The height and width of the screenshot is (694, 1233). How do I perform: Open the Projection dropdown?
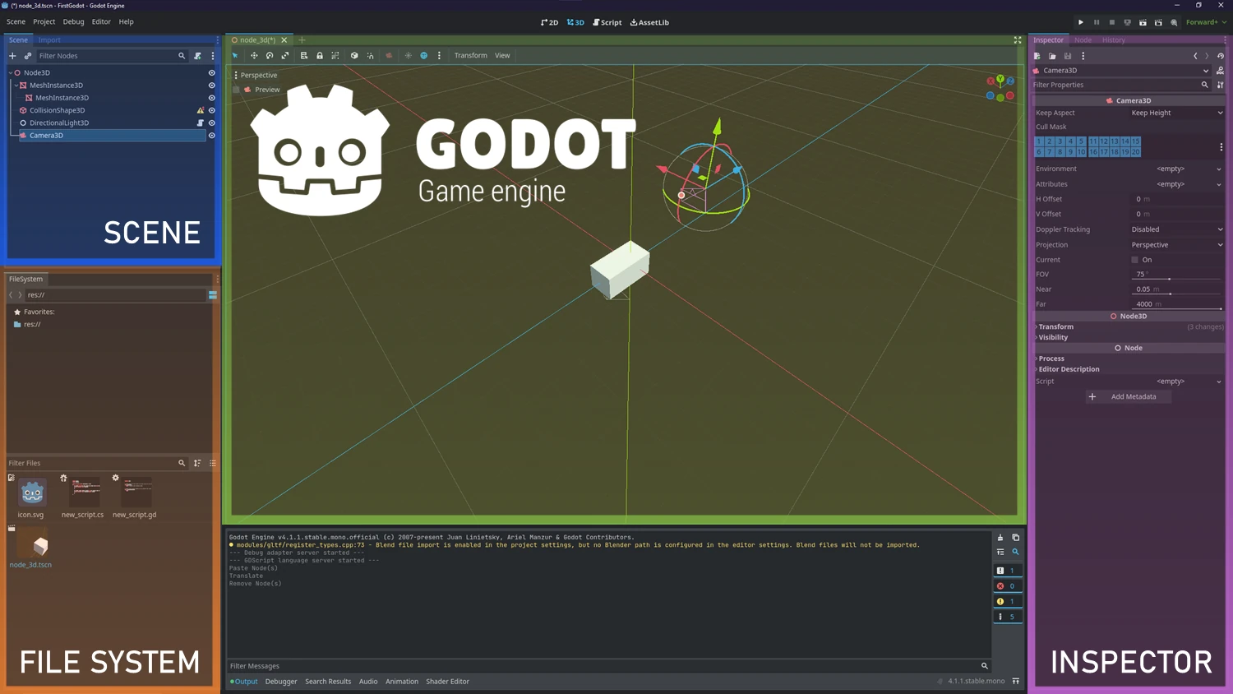pos(1177,245)
